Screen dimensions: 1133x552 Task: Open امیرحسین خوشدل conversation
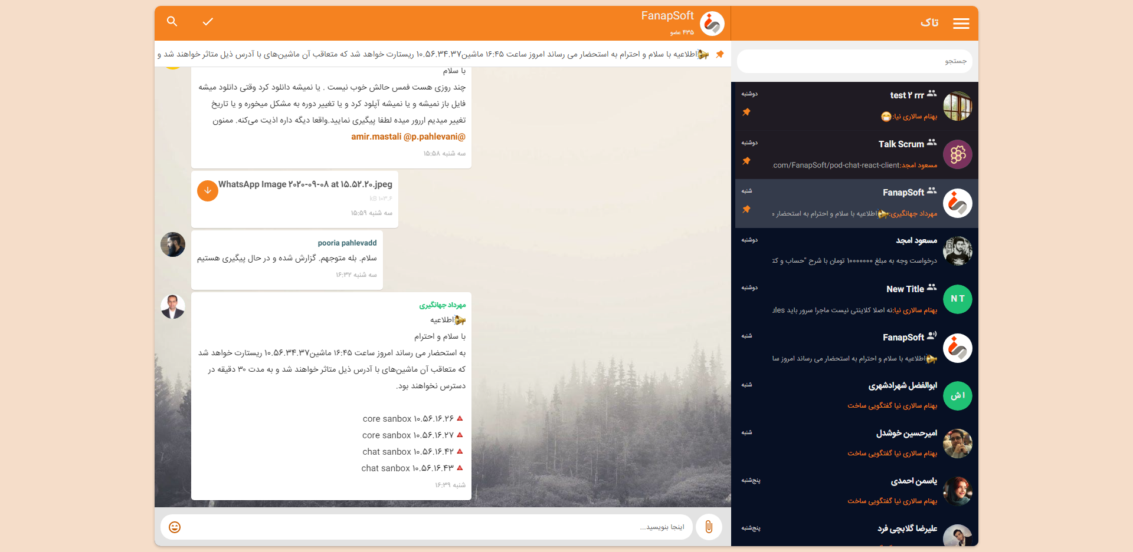[x=856, y=444]
